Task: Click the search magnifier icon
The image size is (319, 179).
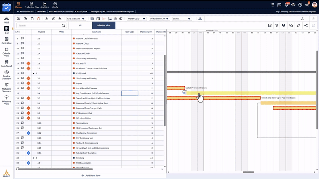Action: 63,25
